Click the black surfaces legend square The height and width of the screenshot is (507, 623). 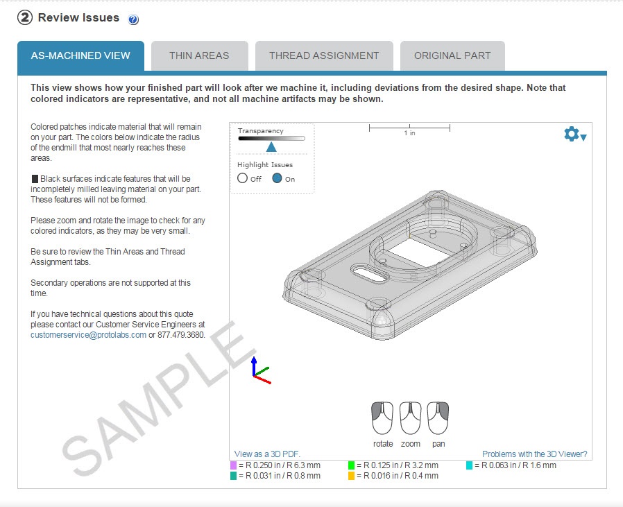[x=35, y=179]
